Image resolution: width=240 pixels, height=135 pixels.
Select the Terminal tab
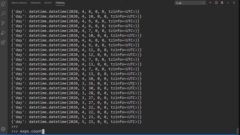(60, 3)
